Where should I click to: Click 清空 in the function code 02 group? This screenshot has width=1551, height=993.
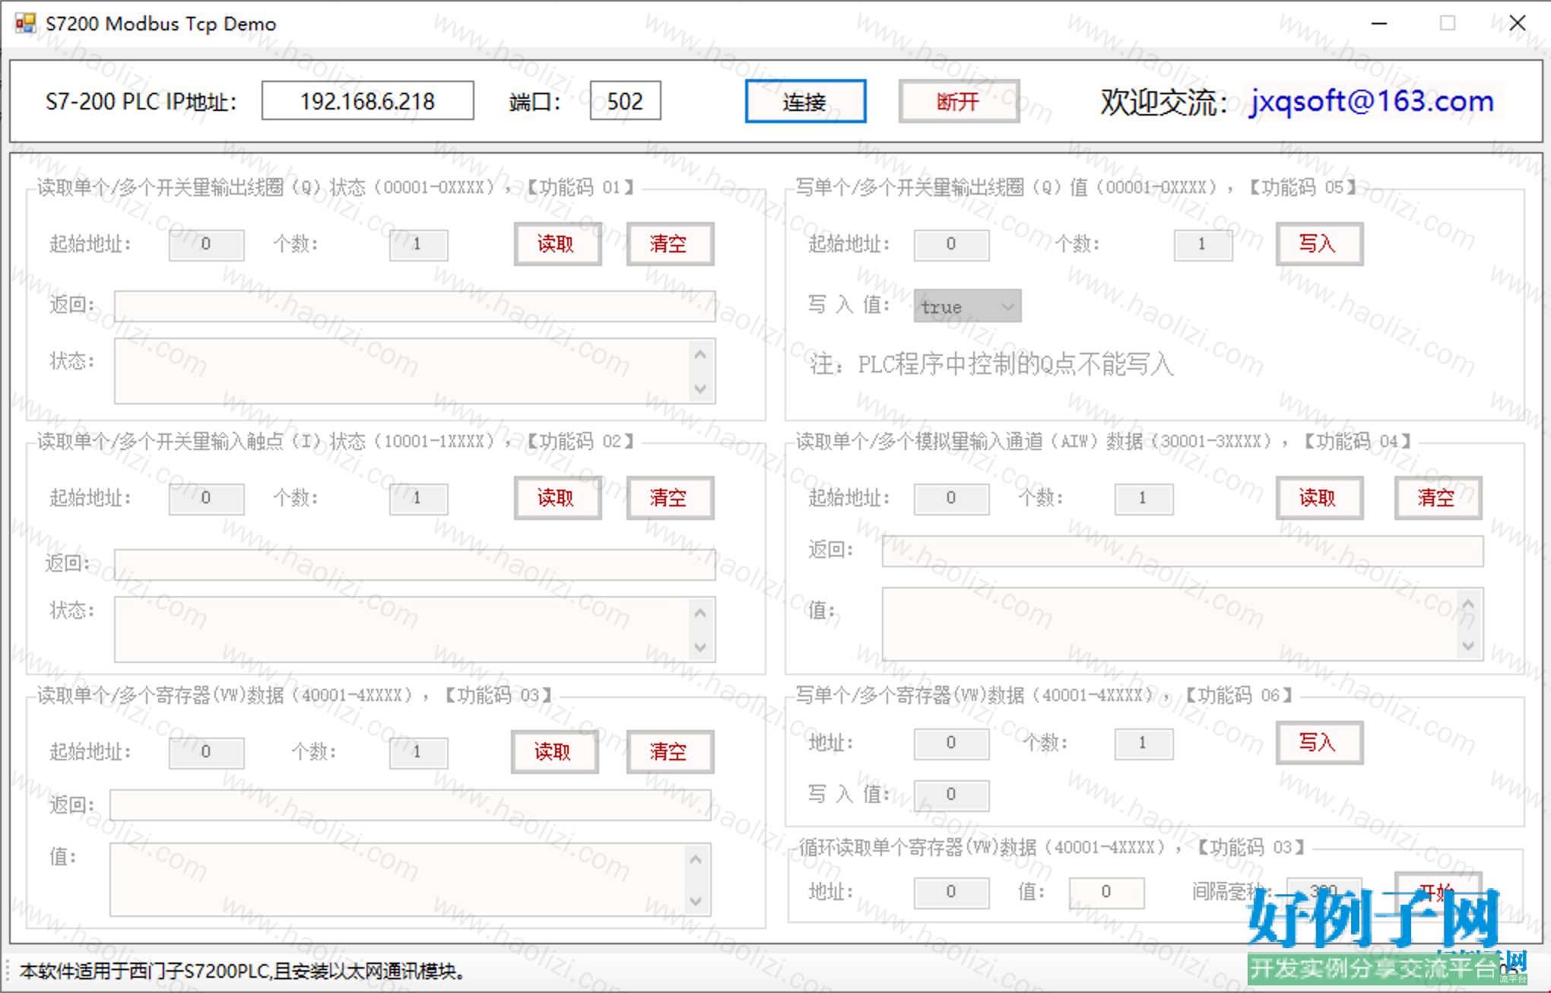pyautogui.click(x=670, y=498)
